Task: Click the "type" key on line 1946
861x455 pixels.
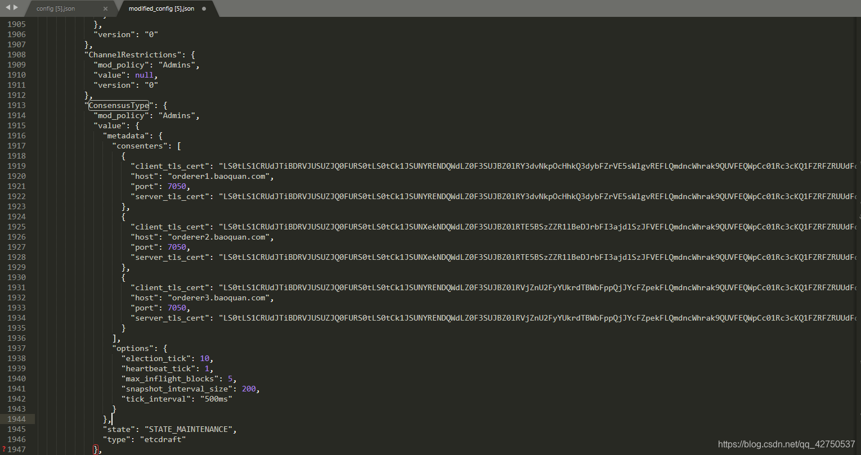Action: [117, 439]
